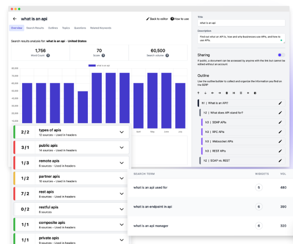The image size is (293, 244).
Task: Click the Title input field
Action: pyautogui.click(x=241, y=23)
